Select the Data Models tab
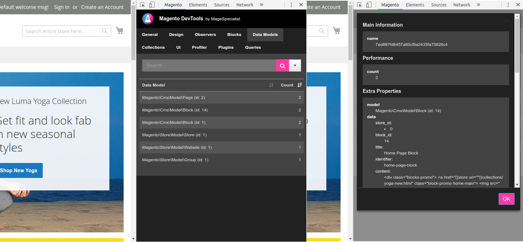523x242 pixels. [265, 35]
